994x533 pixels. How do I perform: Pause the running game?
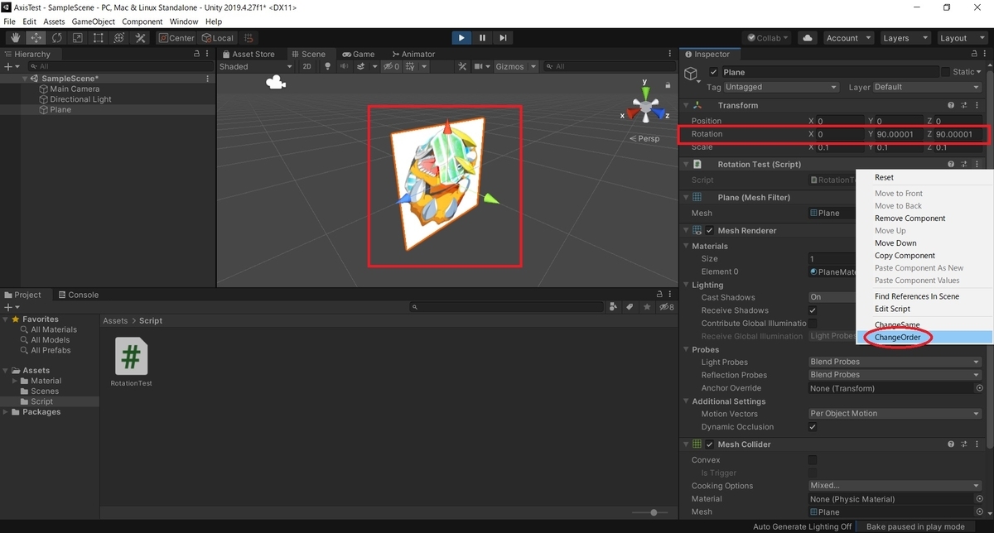point(482,38)
